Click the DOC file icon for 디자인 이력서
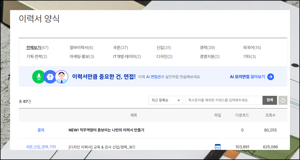The height and width of the screenshot is (160, 300). (218, 147)
